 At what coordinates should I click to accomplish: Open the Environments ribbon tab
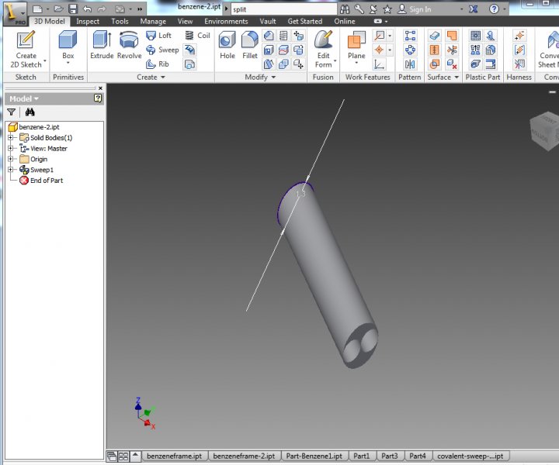coord(226,22)
